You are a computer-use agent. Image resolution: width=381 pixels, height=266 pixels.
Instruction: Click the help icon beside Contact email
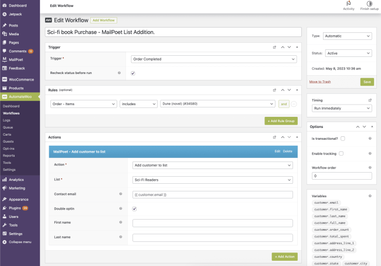tap(120, 194)
